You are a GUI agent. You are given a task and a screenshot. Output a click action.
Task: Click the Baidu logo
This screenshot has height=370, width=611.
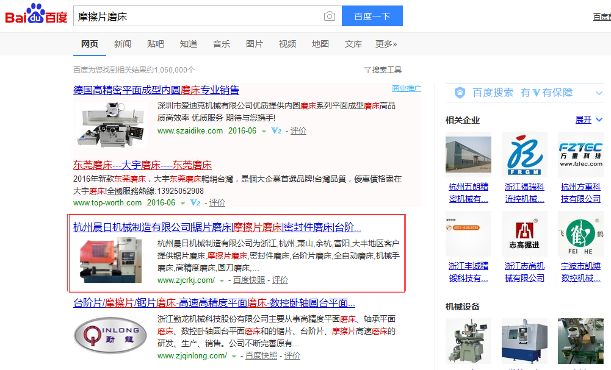[35, 15]
